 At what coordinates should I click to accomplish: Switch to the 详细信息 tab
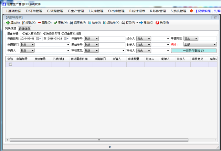click(x=25, y=29)
